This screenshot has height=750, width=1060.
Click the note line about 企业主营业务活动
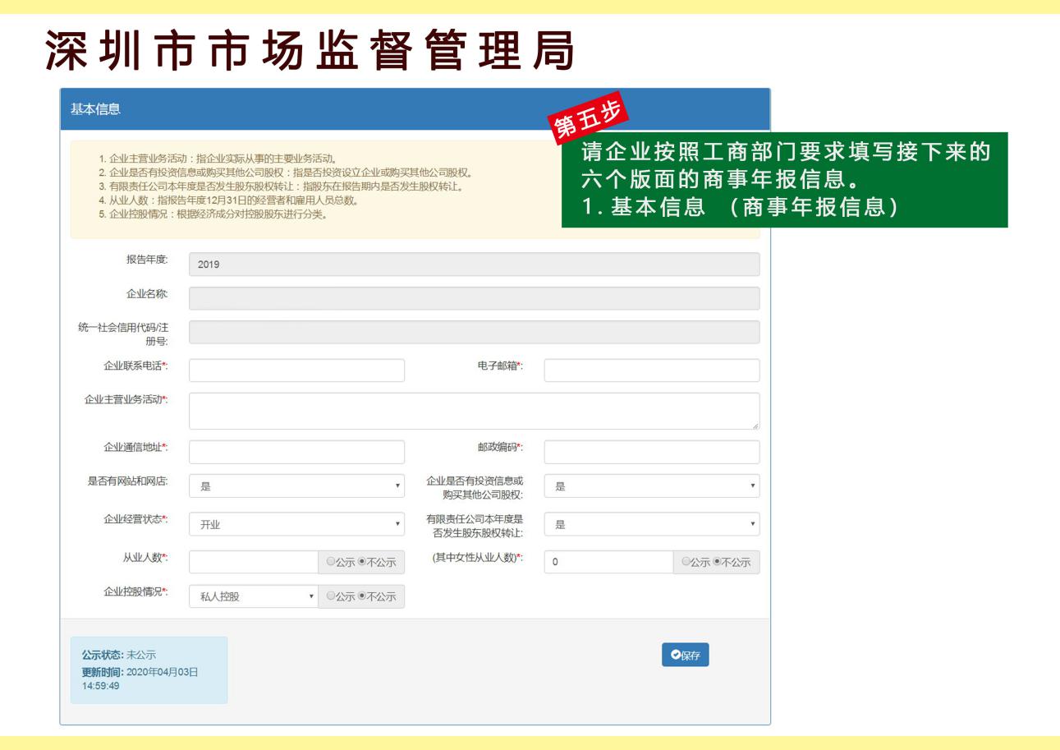218,159
